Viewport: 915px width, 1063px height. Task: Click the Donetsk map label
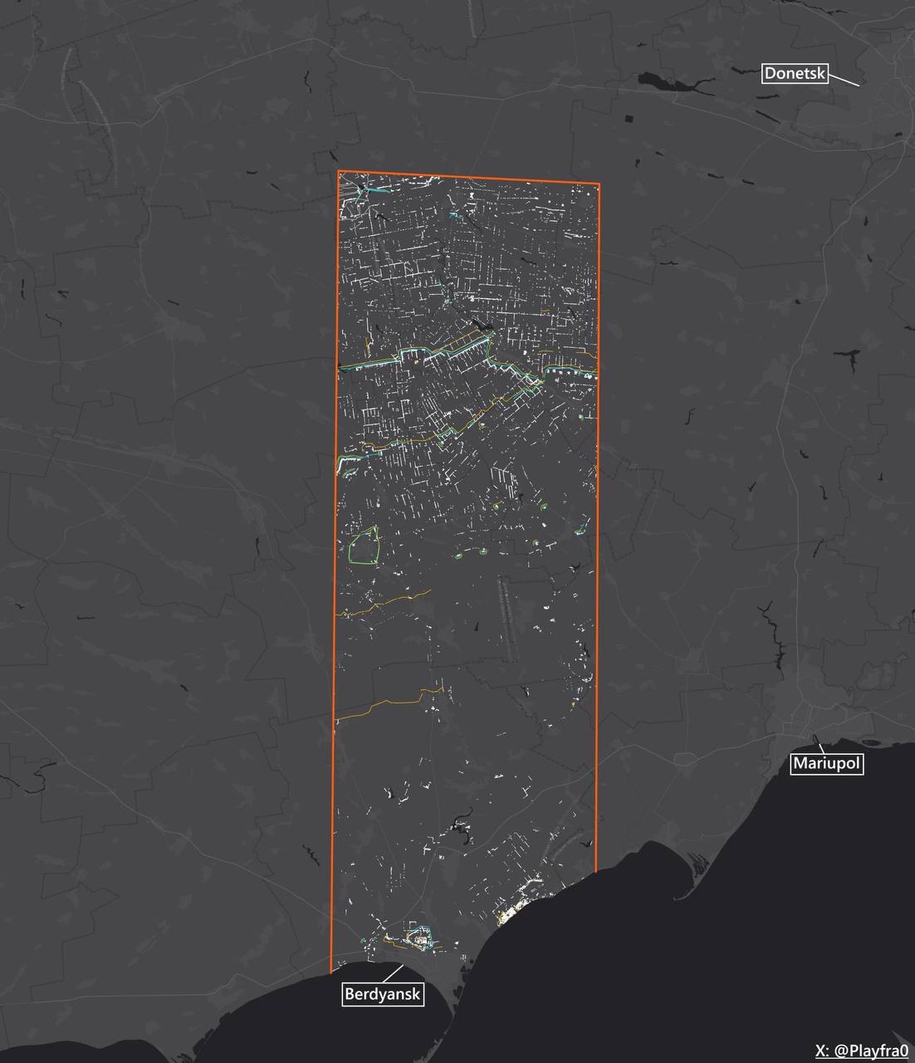(x=795, y=74)
